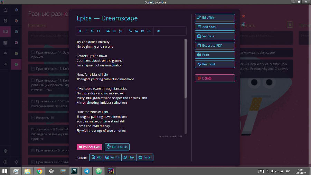Insert a table into the note
Image resolution: width=311 pixels, height=175 pixels.
click(143, 31)
